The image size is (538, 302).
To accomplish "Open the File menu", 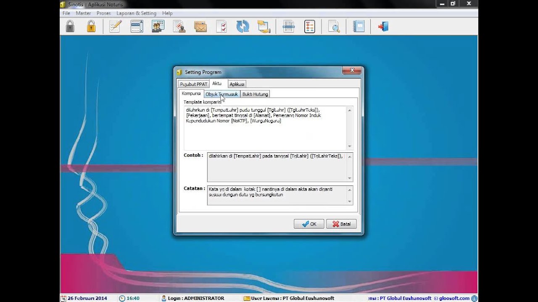I will click(x=66, y=13).
